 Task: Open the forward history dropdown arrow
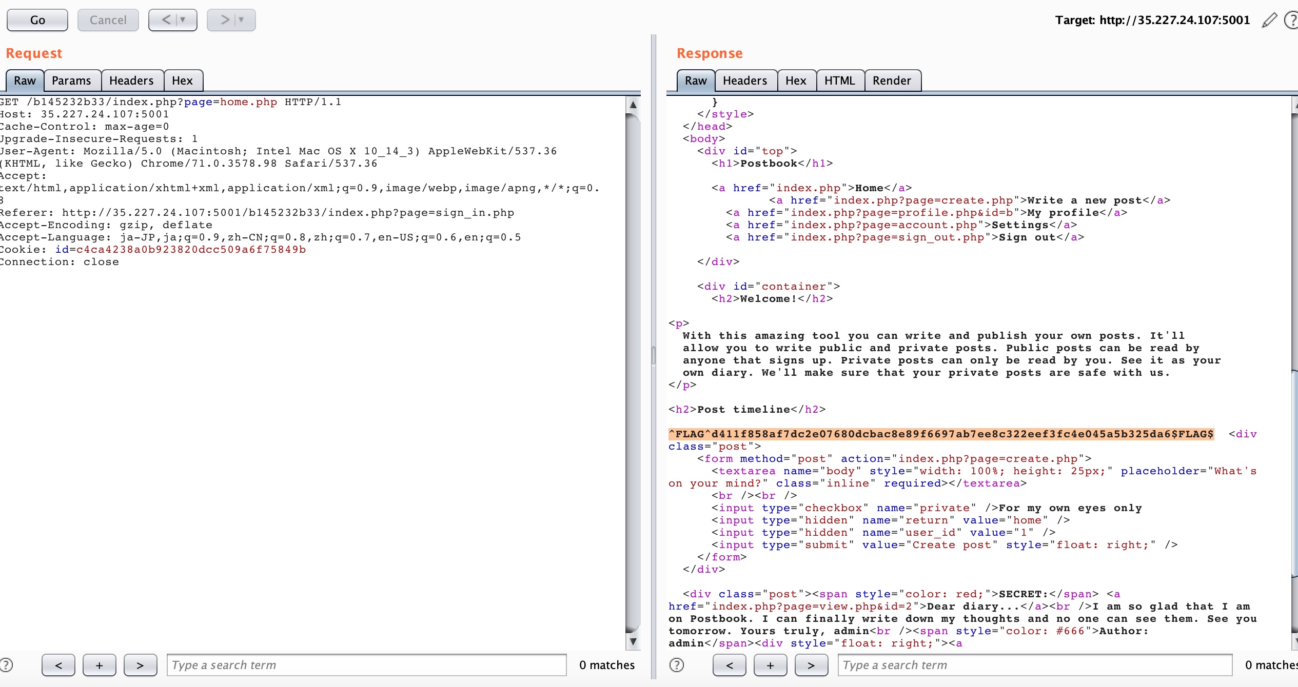click(x=242, y=20)
